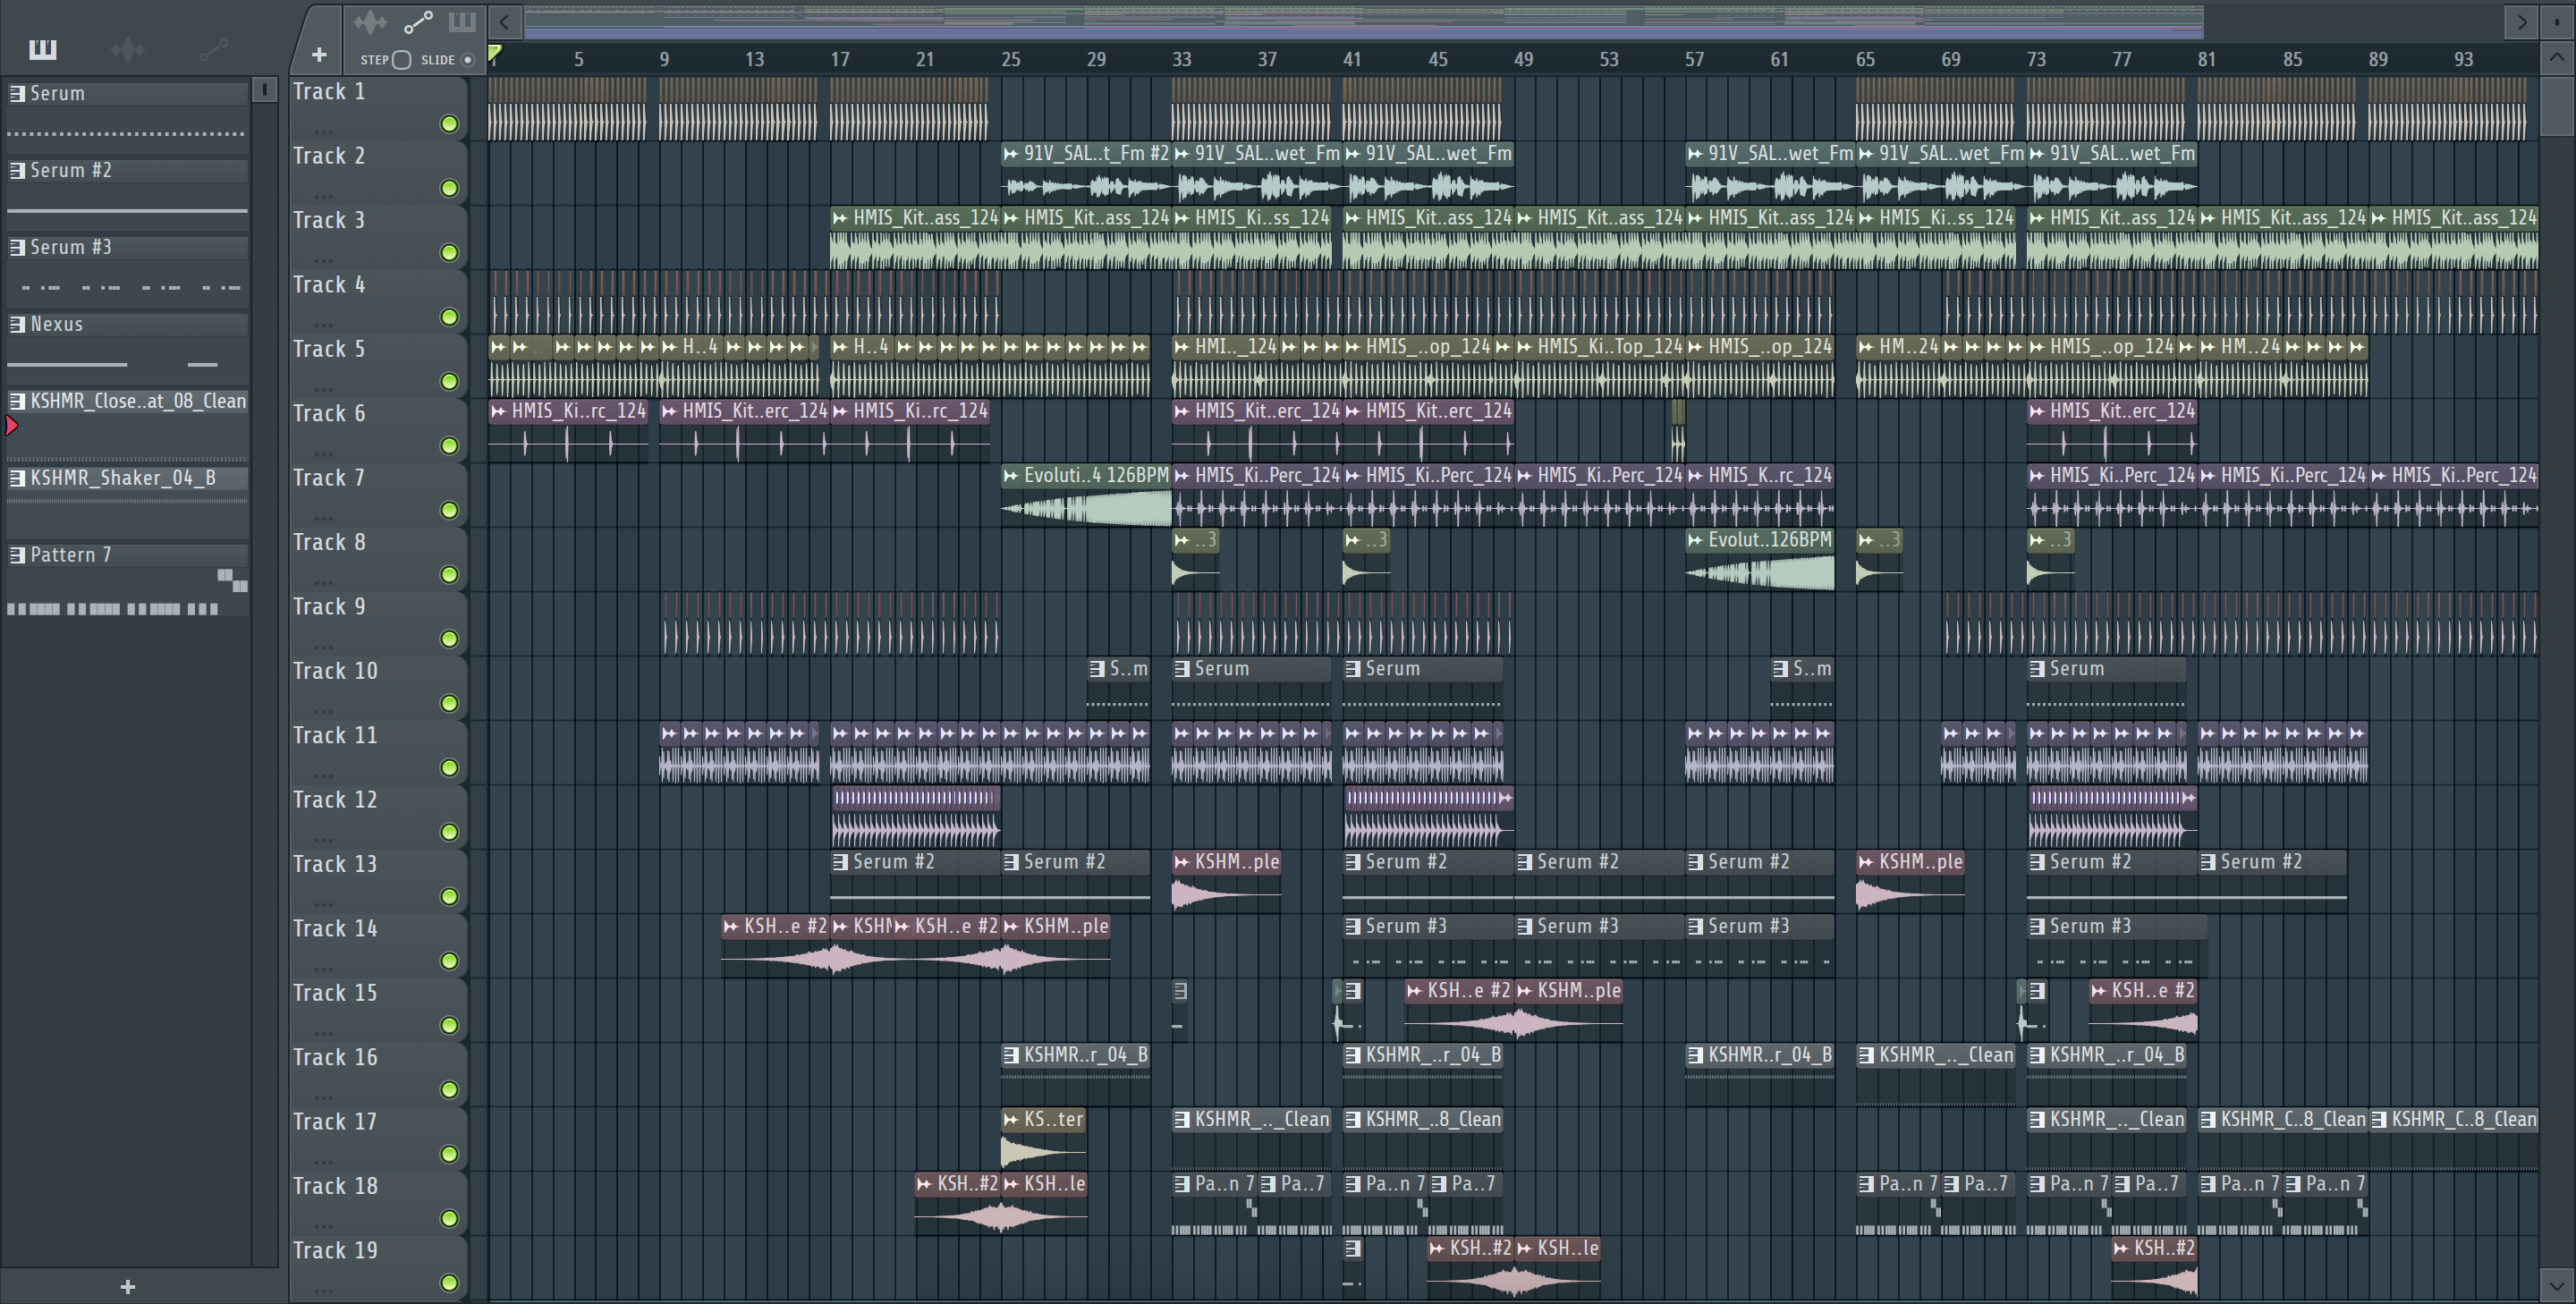The height and width of the screenshot is (1304, 2576).
Task: Click the 91V_SAL..t_Fm #2 clip icon
Action: (1011, 154)
